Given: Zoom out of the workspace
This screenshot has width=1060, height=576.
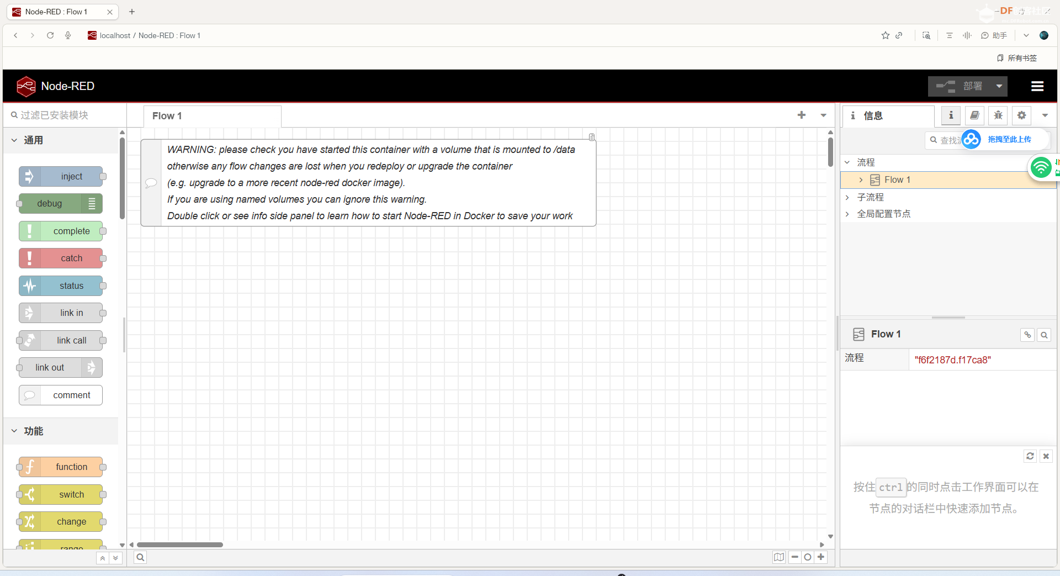Looking at the screenshot, I should click(795, 557).
